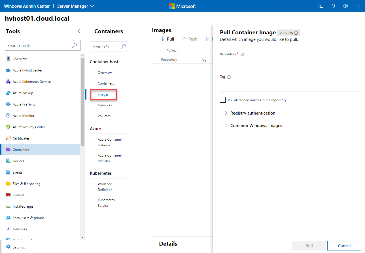This screenshot has width=365, height=253.
Task: Click the Tag info icon
Action: coord(229,77)
